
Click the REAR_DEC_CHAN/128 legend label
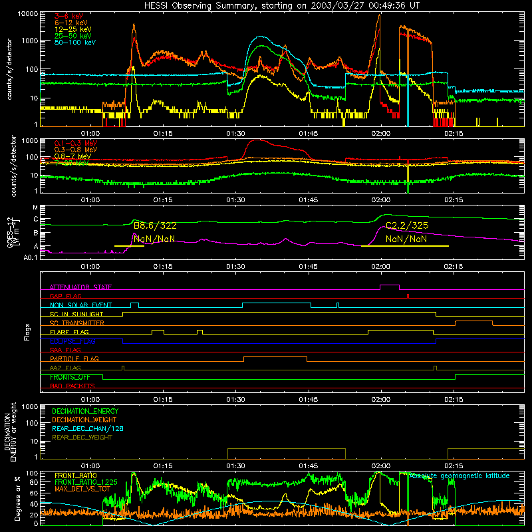click(88, 429)
